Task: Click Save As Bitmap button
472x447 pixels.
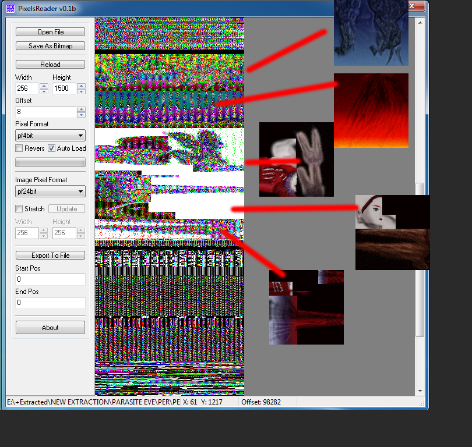Action: (50, 46)
